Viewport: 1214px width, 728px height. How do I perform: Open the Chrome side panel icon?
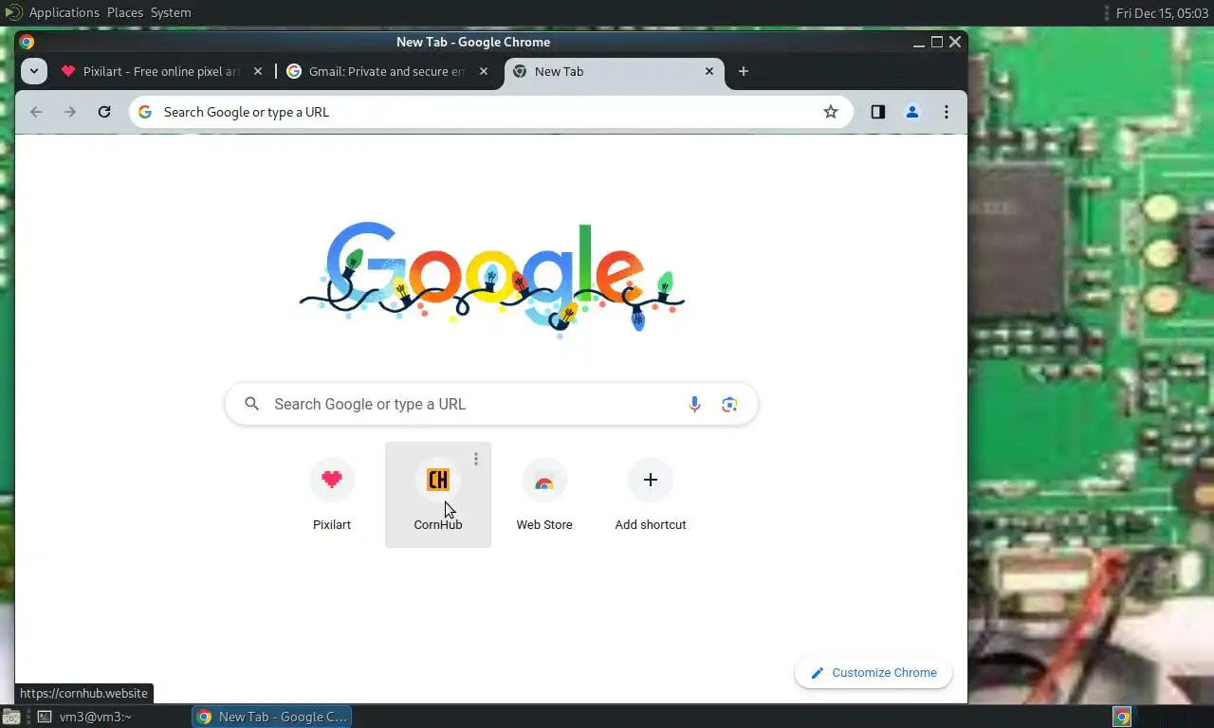pyautogui.click(x=878, y=112)
